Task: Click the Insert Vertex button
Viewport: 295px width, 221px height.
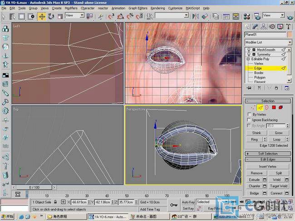Action: 267,167
